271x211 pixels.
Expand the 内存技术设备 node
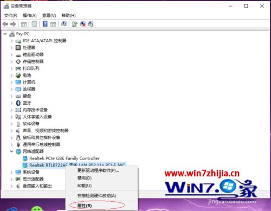pos(11,110)
